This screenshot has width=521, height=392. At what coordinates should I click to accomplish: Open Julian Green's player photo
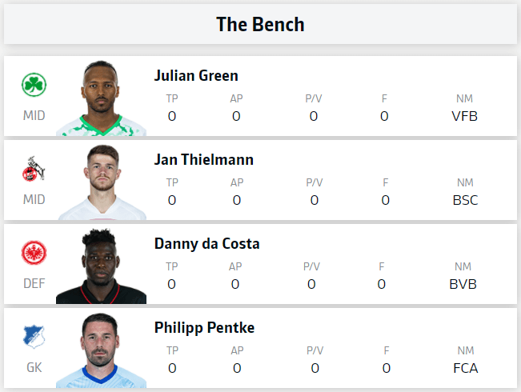[101, 98]
